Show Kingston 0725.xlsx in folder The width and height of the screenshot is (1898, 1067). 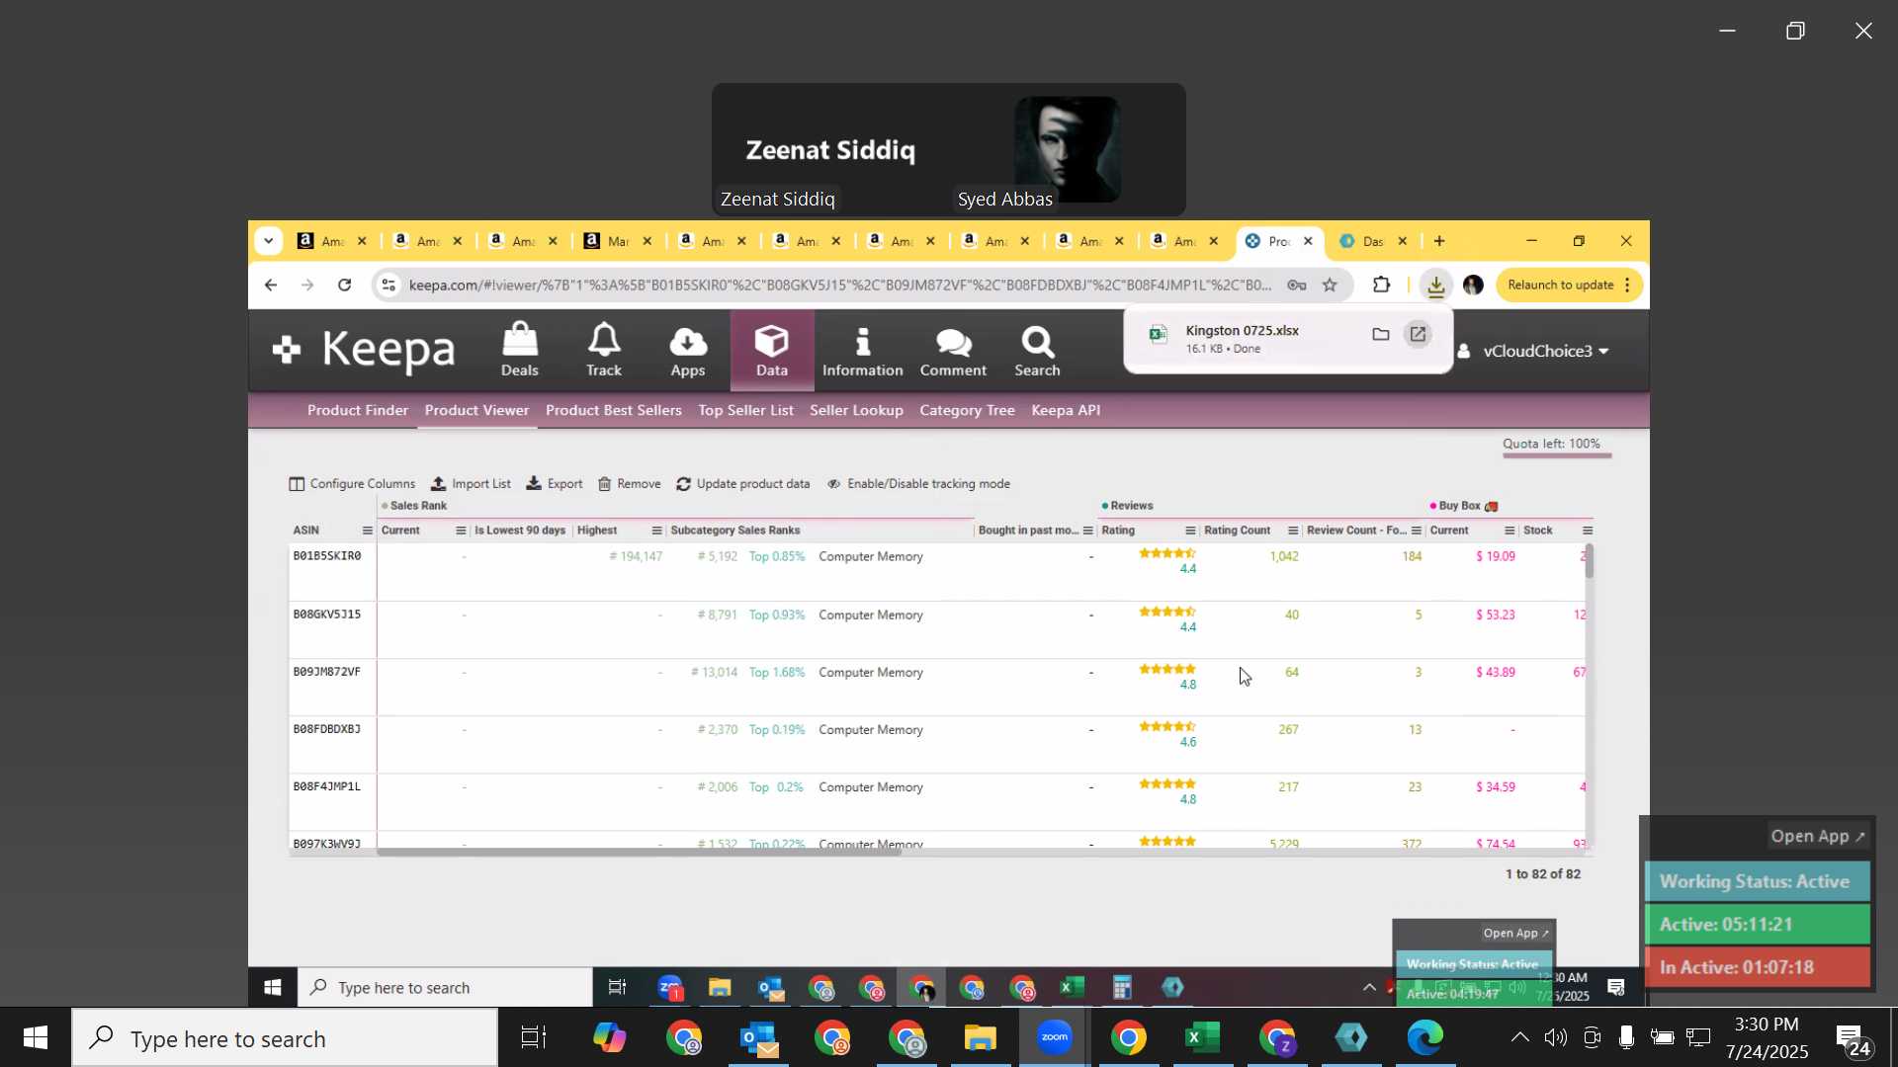tap(1381, 334)
